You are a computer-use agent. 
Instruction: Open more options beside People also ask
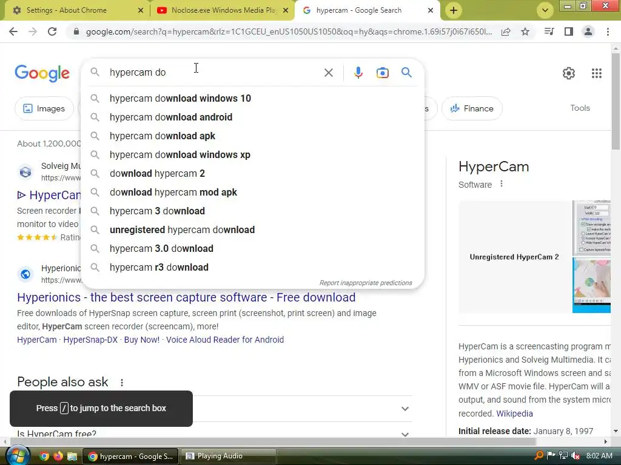[122, 383]
